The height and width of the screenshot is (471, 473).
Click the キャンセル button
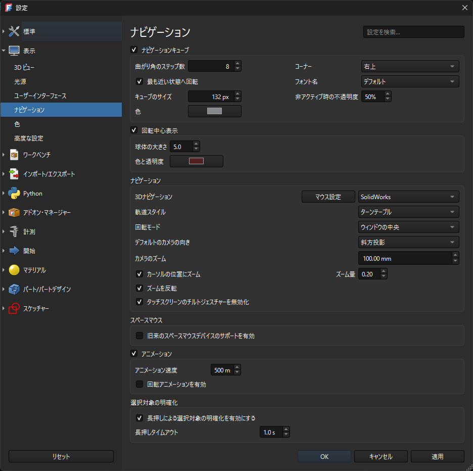381,456
